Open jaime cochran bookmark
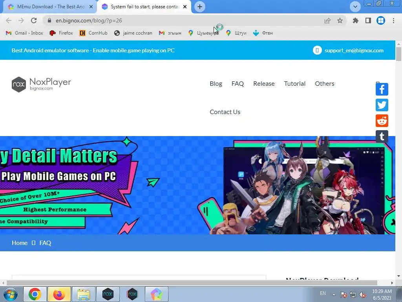Image resolution: width=402 pixels, height=302 pixels. [x=133, y=33]
